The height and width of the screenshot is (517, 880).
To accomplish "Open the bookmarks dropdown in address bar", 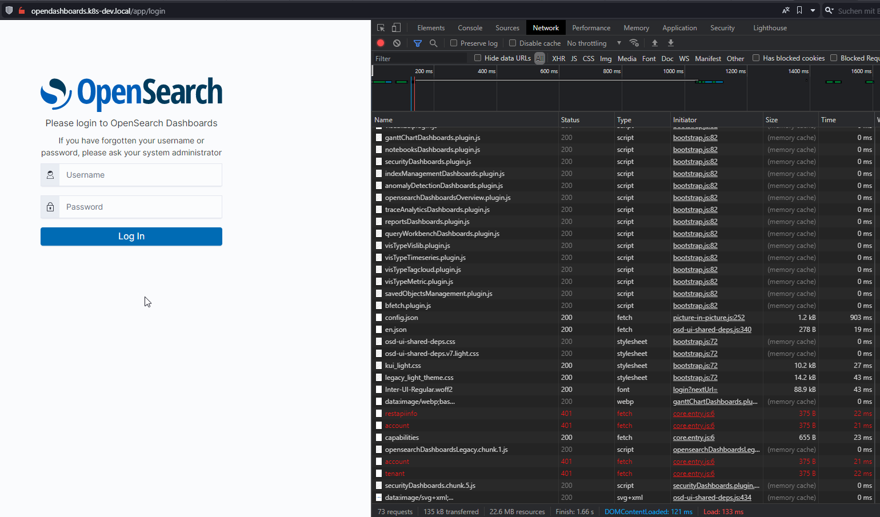I will [813, 10].
